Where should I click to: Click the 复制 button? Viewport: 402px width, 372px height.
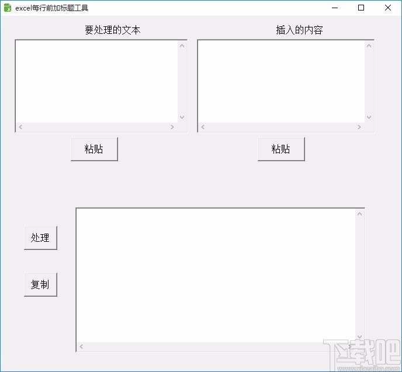pyautogui.click(x=40, y=284)
